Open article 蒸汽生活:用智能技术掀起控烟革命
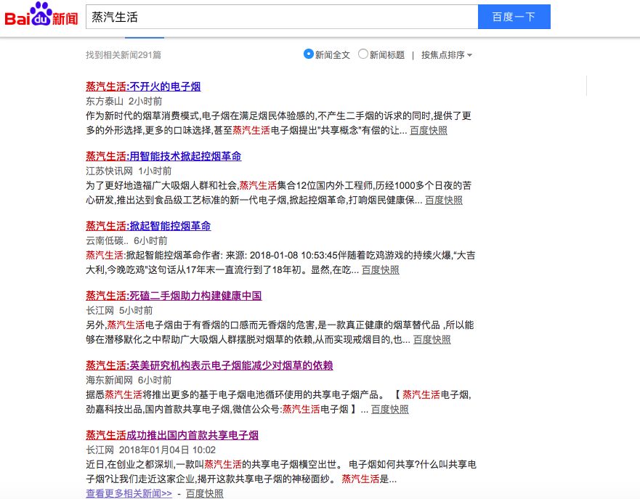Viewport: 640px width, 499px height. [x=163, y=156]
